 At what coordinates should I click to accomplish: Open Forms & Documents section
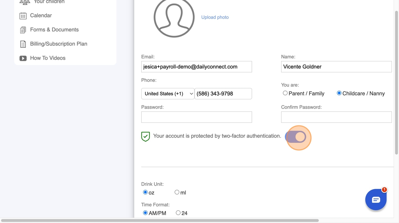coord(55,30)
